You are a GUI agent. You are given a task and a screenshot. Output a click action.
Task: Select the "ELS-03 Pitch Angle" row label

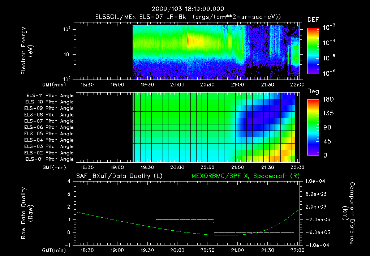pyautogui.click(x=49, y=146)
